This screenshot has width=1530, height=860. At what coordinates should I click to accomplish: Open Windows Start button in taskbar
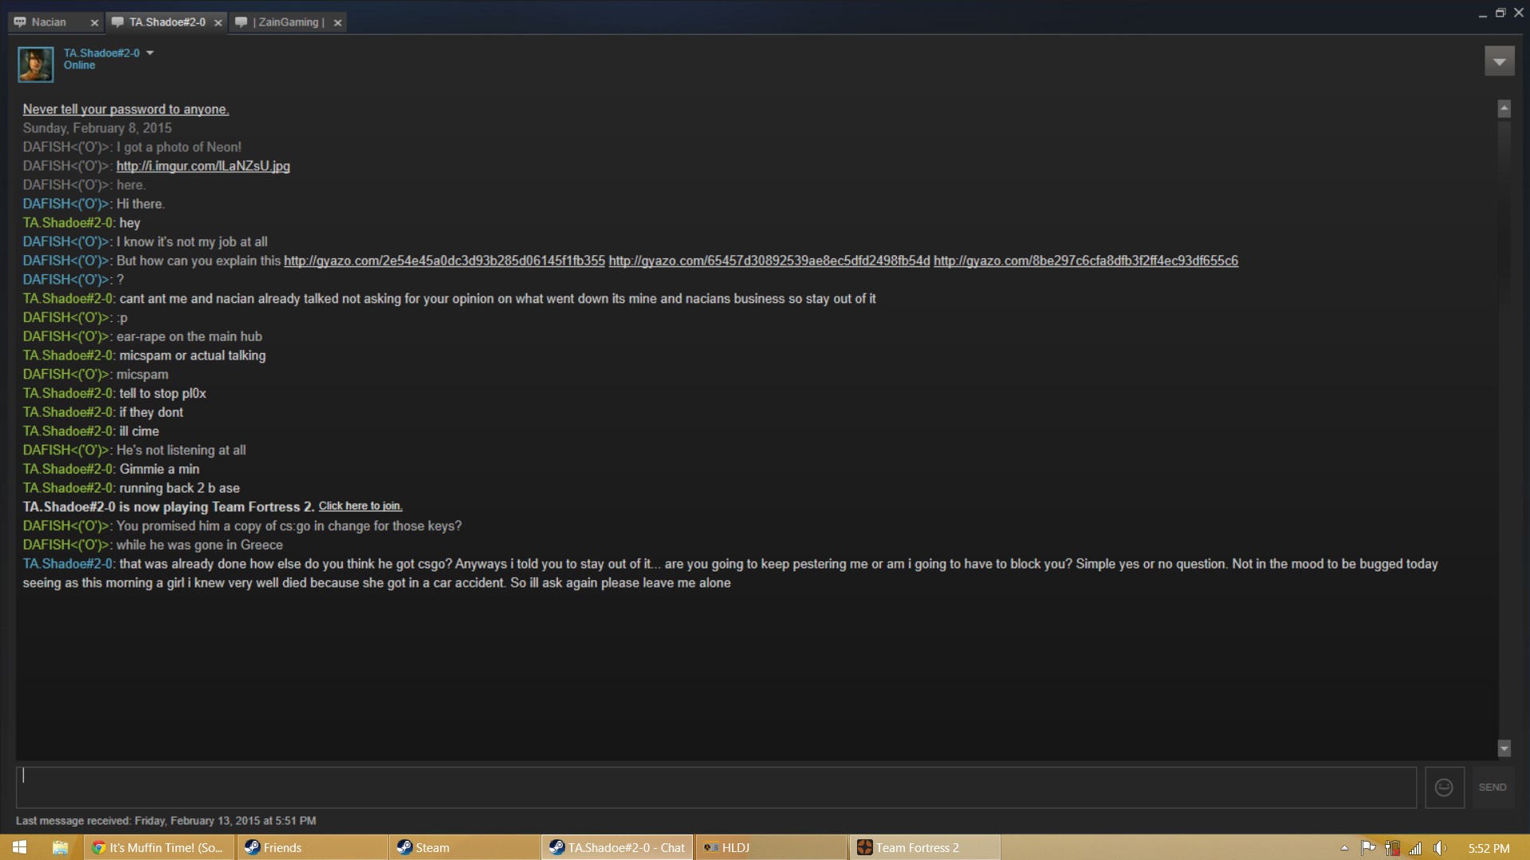tap(20, 847)
